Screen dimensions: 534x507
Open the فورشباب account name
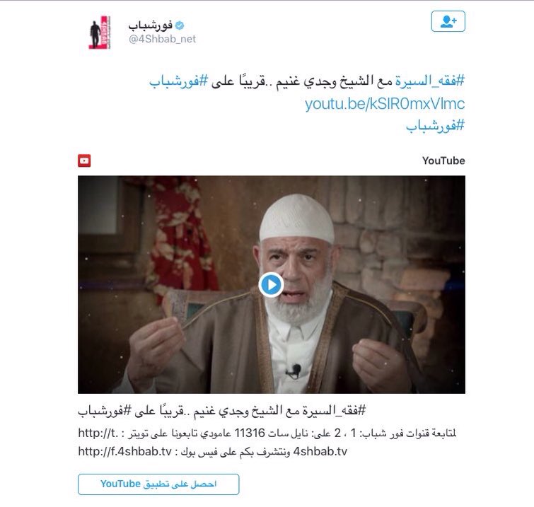[x=150, y=25]
